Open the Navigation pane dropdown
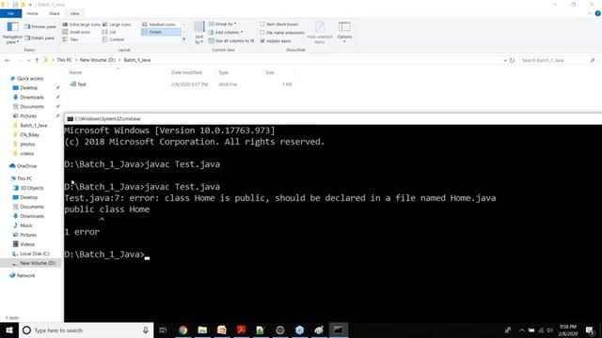 coord(12,33)
